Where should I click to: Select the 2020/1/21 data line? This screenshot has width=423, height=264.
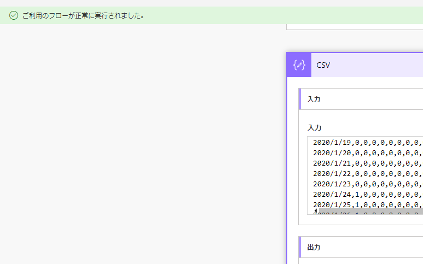pos(367,163)
